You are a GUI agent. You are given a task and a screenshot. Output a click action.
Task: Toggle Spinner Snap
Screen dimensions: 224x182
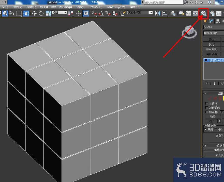[x=115, y=13]
